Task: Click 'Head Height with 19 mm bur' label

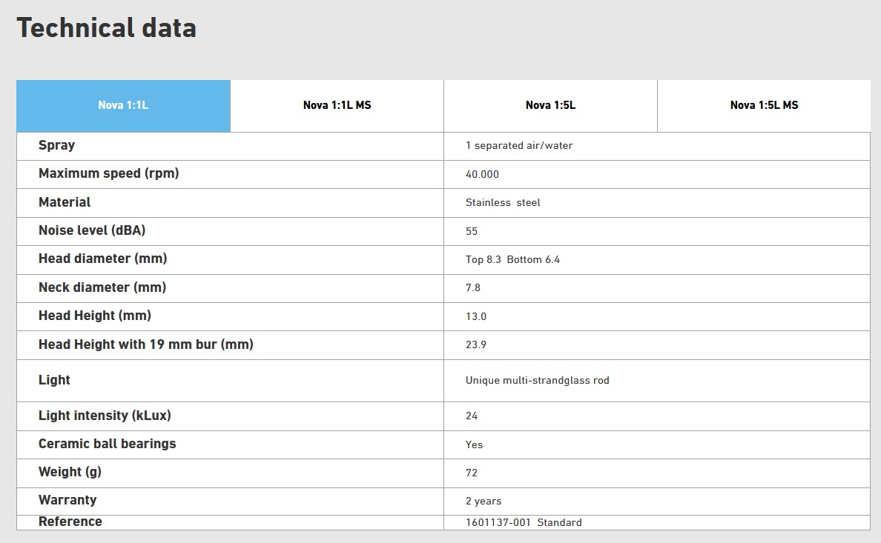Action: coord(146,344)
